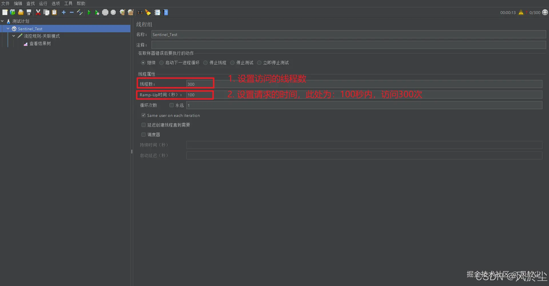Enable 延迟创建线程直到需要 checkbox
Screen dimensions: 549x286
[144, 125]
